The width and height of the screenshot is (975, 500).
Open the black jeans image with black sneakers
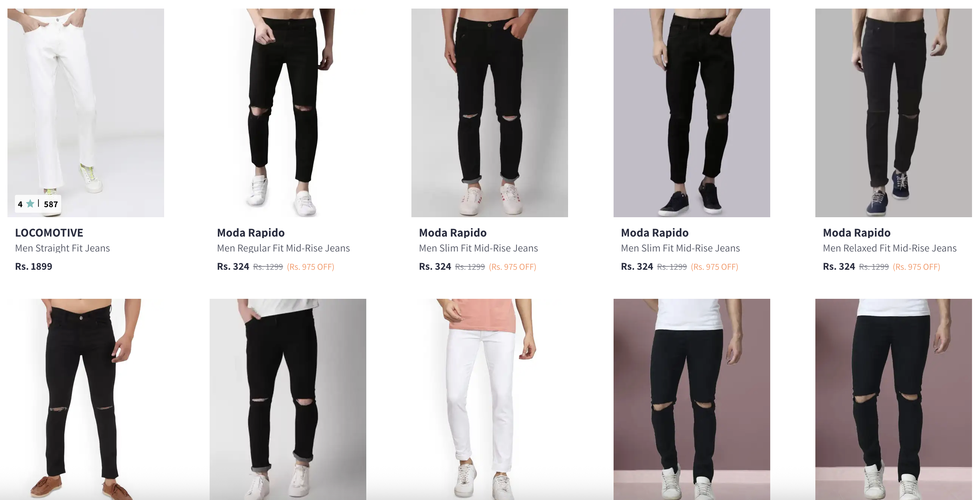click(x=692, y=113)
